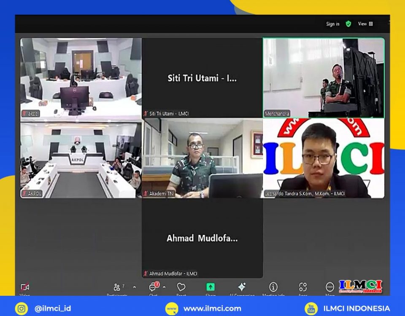
Task: Open the Chat panel
Action: tap(153, 288)
